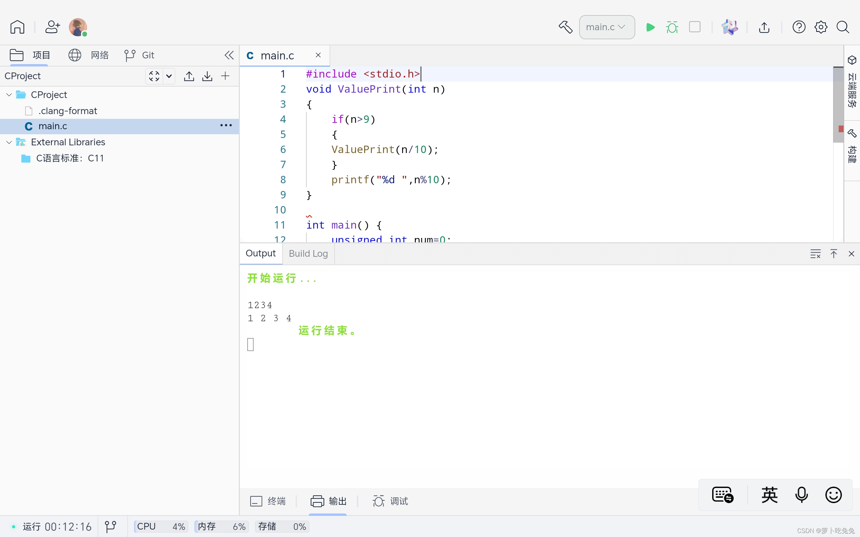
Task: Select the main.c file in explorer
Action: pos(53,126)
